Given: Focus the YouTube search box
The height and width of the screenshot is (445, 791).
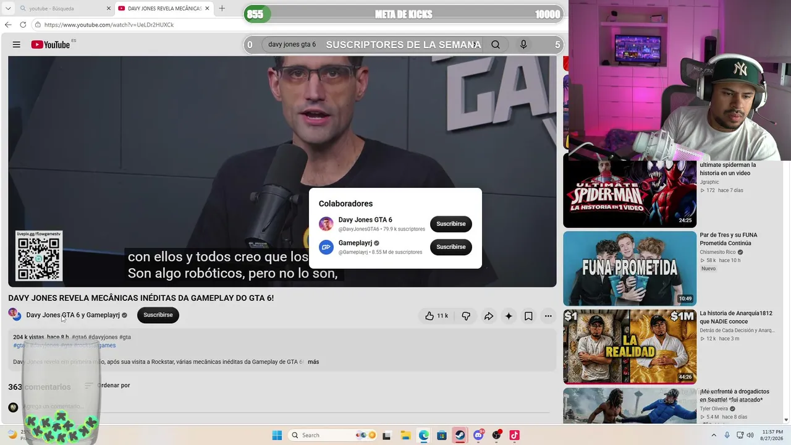Looking at the screenshot, I should point(371,44).
